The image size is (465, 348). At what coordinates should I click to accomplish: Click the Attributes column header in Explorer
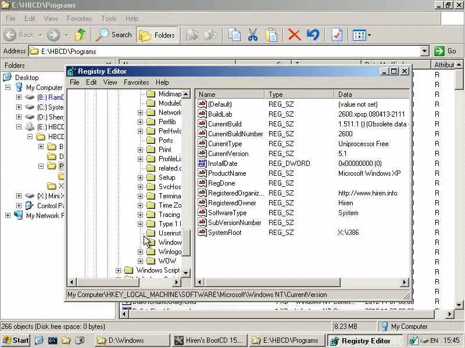tap(443, 65)
